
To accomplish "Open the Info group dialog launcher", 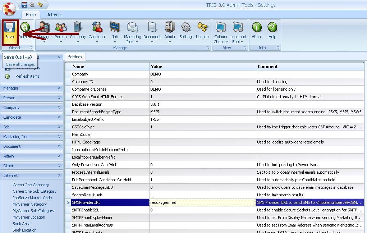I will point(278,48).
